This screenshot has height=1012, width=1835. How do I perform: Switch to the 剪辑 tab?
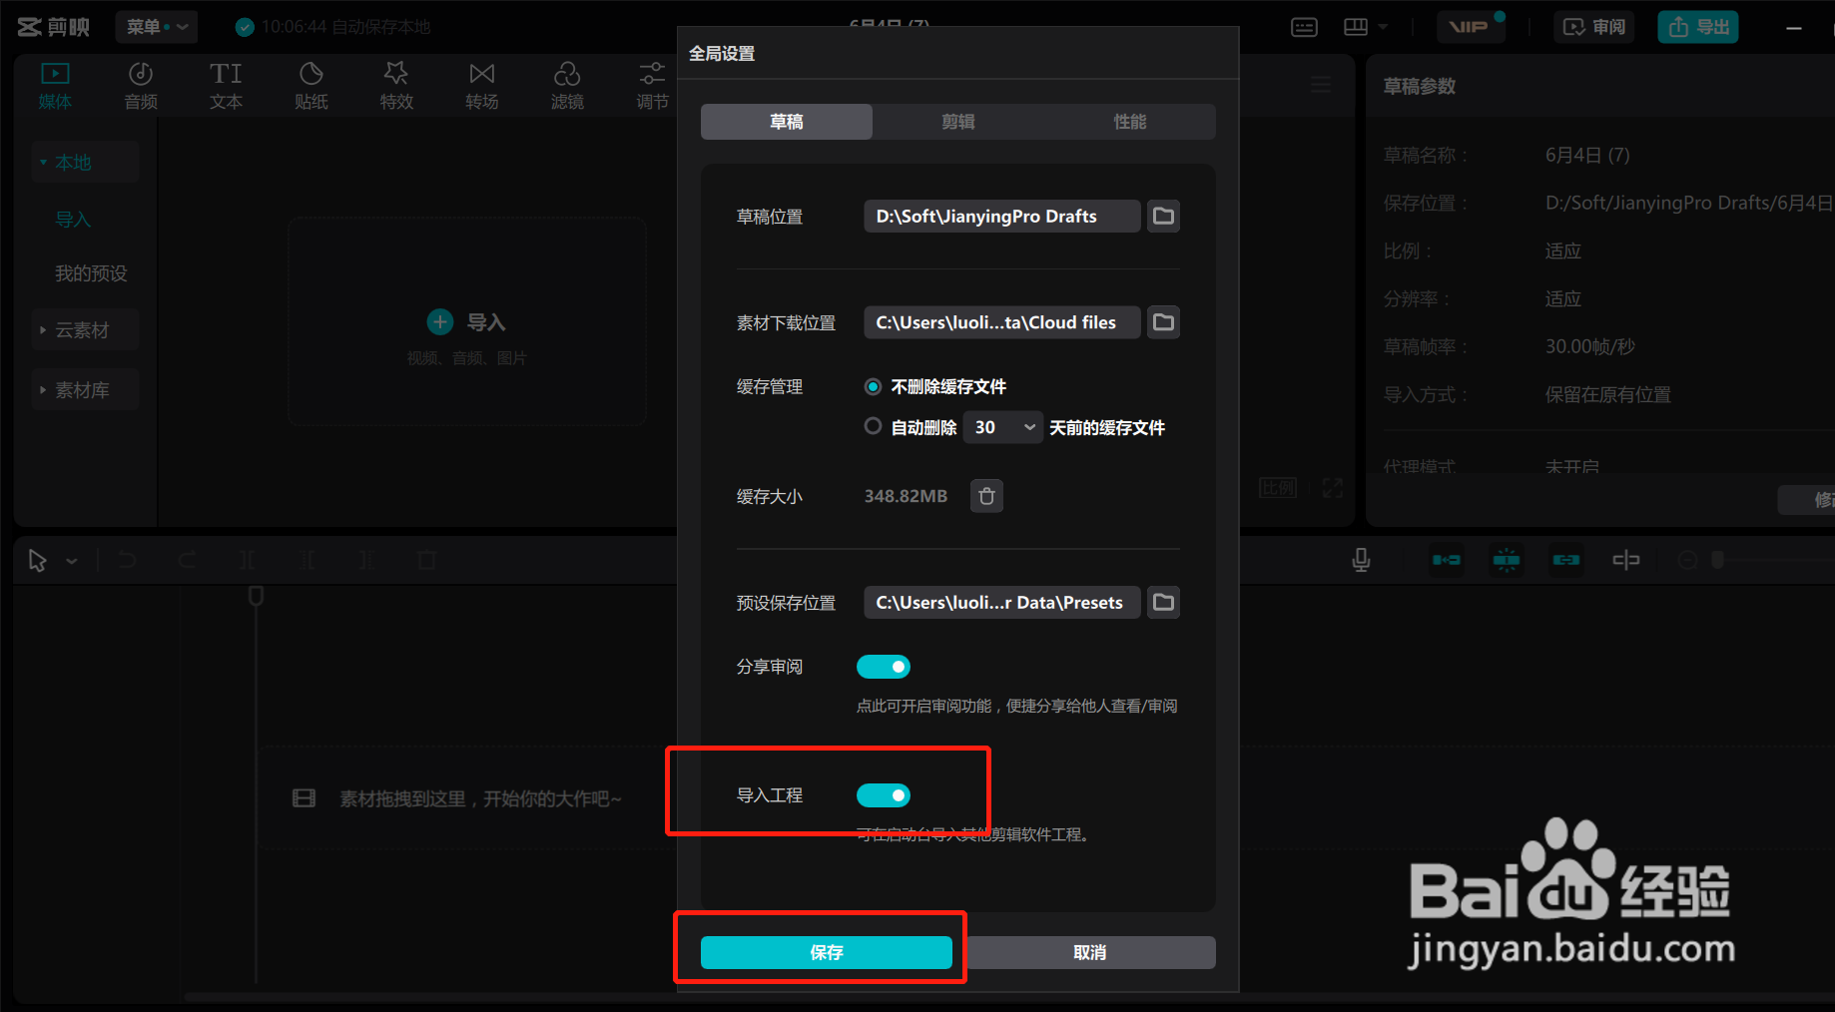(958, 122)
